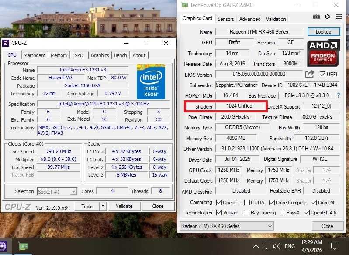
Task: Take a screenshot with GPU-Z camera icon
Action: click(x=316, y=17)
